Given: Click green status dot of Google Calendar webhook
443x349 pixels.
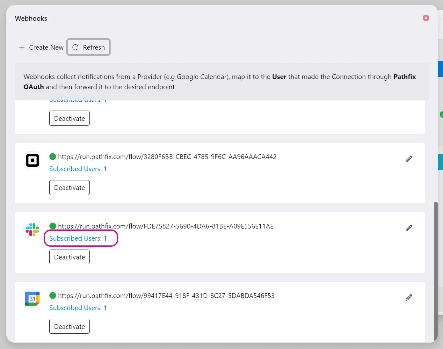Looking at the screenshot, I should [53, 295].
